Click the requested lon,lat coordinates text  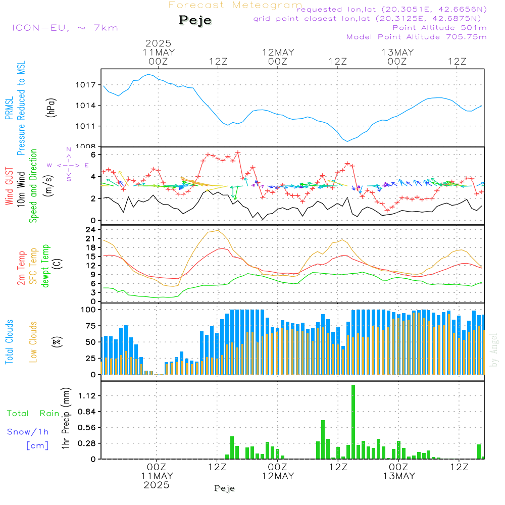coord(391,9)
